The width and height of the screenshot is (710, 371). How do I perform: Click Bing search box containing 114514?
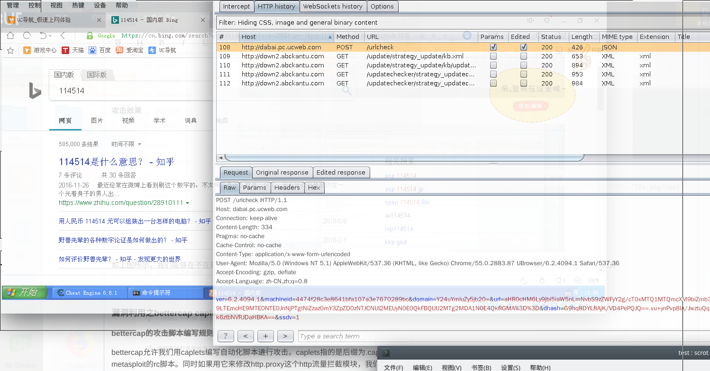tap(130, 91)
